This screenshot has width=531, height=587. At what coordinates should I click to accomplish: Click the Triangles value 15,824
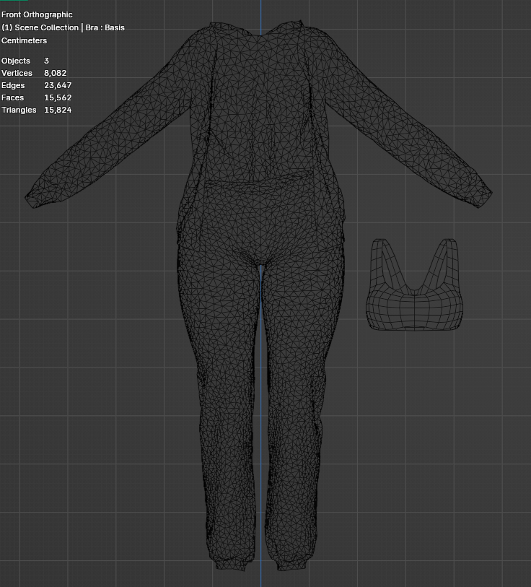(58, 110)
